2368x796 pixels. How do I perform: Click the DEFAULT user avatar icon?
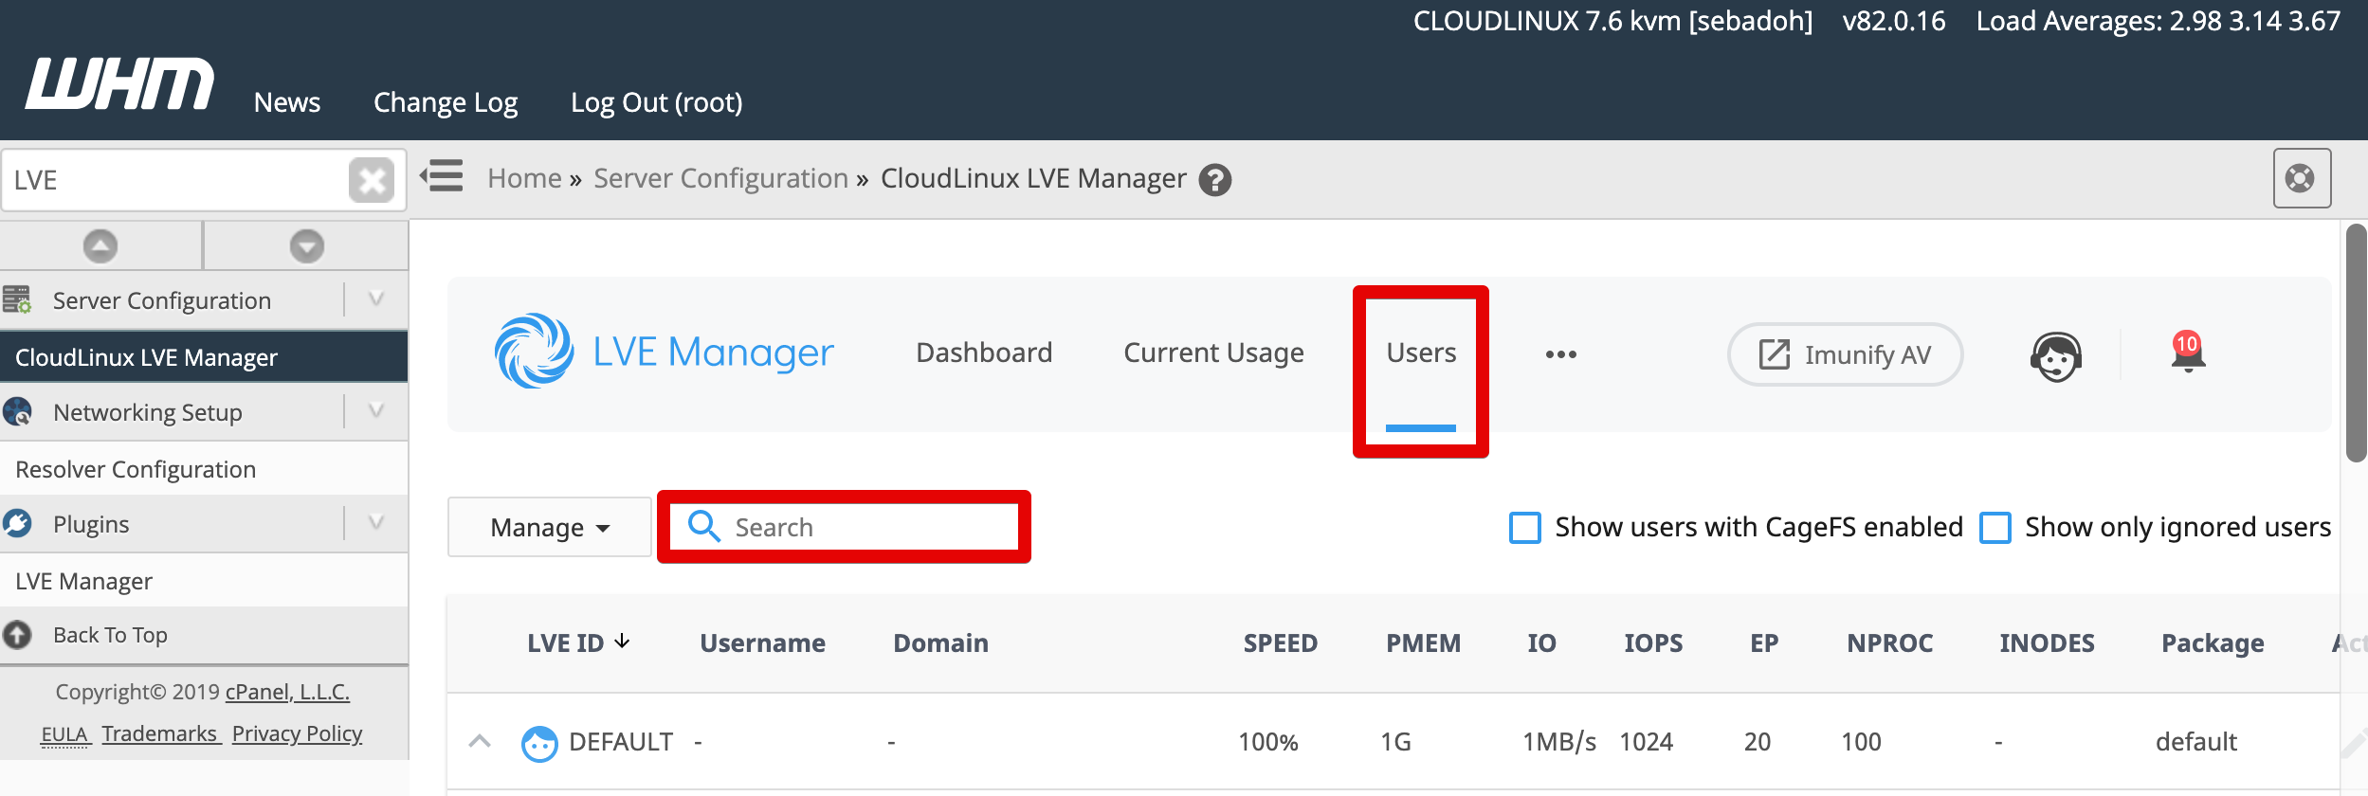pos(539,743)
